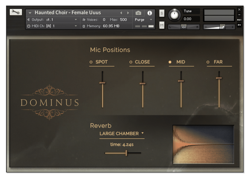
Task: Enable the SPOT mic position
Action: point(91,62)
